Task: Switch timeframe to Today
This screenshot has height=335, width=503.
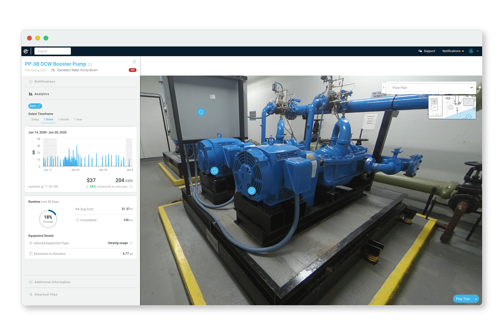Action: [x=35, y=120]
